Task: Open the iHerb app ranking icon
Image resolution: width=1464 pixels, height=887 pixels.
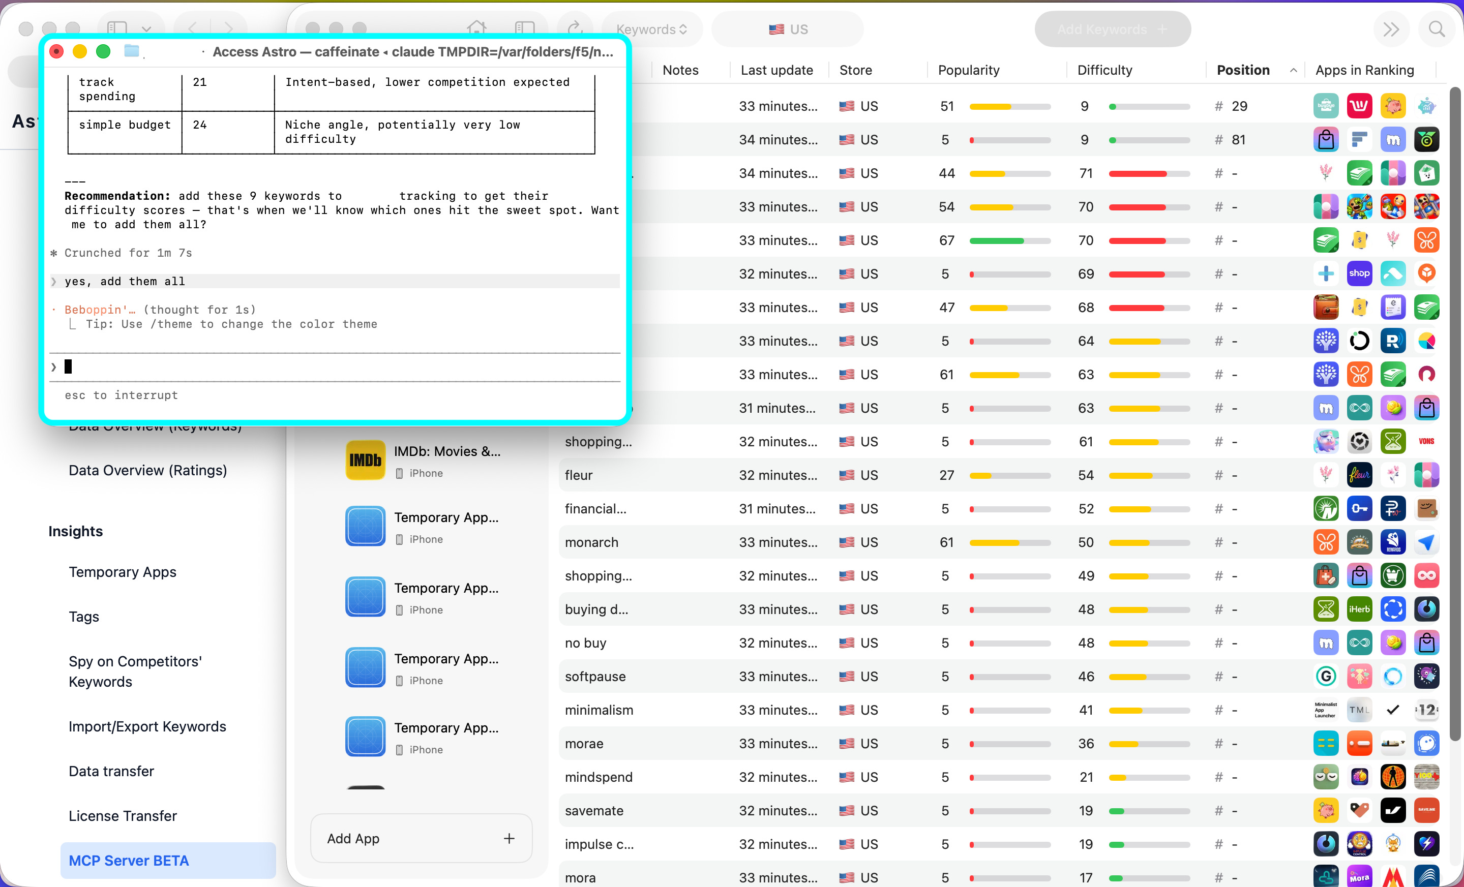Action: point(1359,609)
